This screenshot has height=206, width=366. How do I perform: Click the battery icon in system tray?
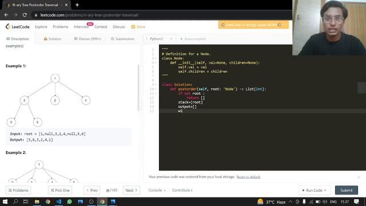pyautogui.click(x=318, y=202)
